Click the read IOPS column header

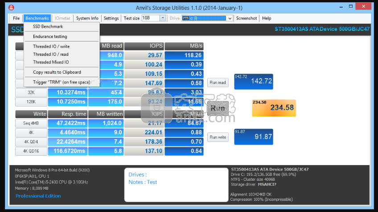coord(144,46)
